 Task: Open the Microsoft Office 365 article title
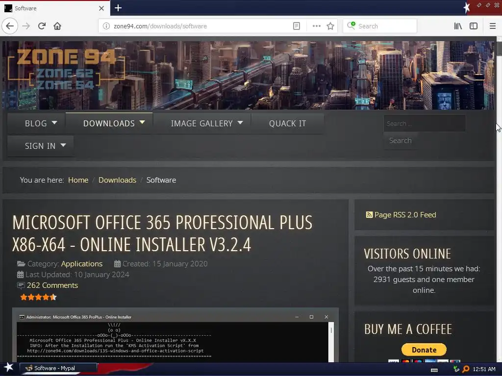click(162, 234)
